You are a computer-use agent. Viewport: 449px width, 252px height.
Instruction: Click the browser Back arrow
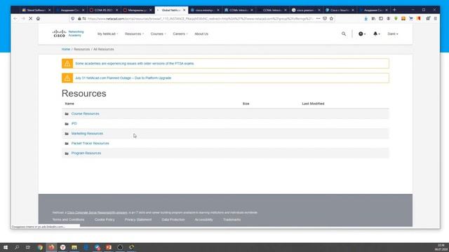[x=15, y=19]
